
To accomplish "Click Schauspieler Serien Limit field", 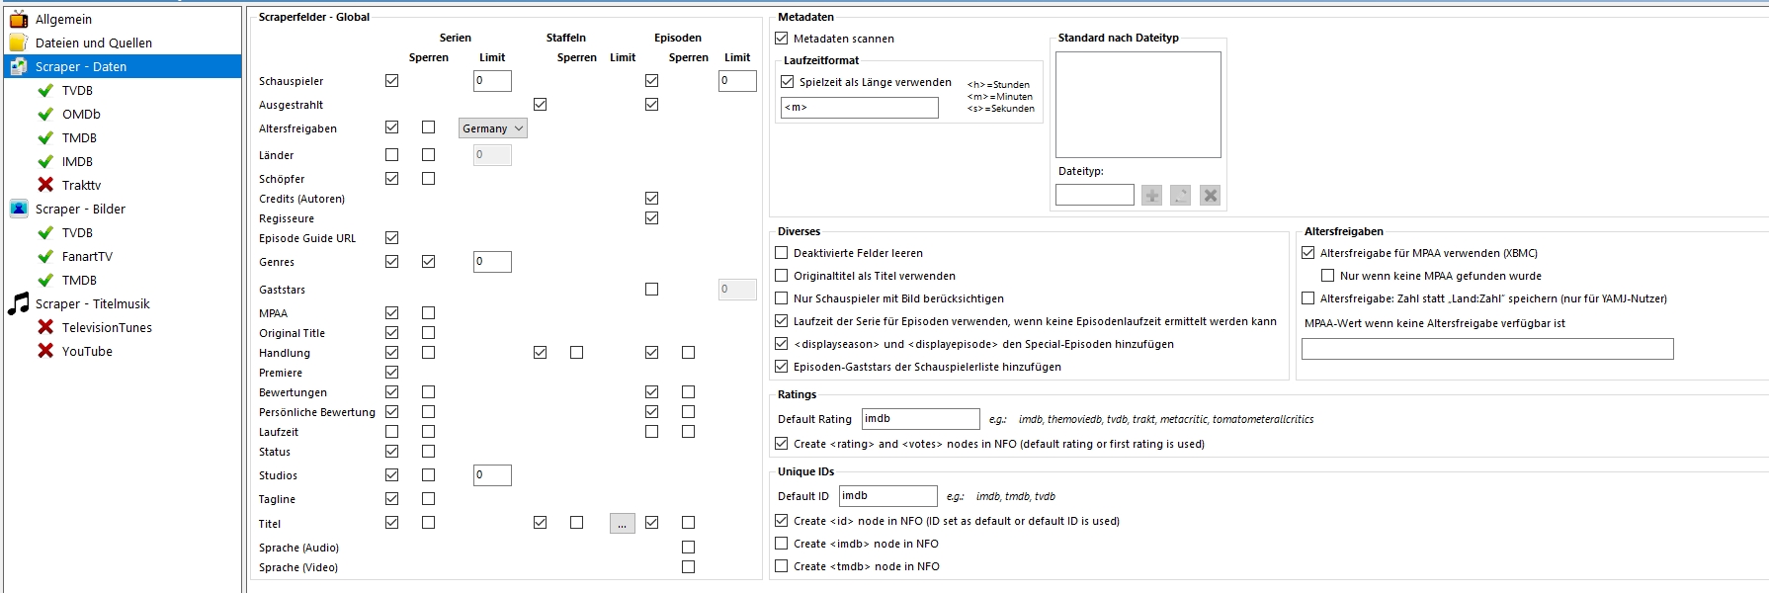I will [492, 81].
